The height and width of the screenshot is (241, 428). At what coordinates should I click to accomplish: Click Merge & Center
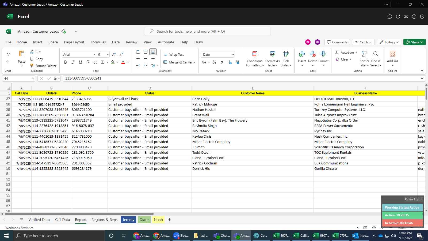pyautogui.click(x=178, y=62)
